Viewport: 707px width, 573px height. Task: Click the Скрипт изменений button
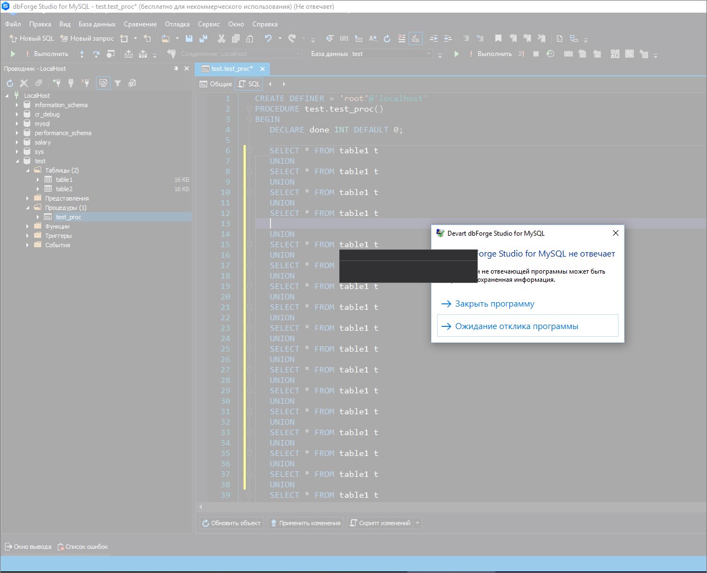(380, 523)
